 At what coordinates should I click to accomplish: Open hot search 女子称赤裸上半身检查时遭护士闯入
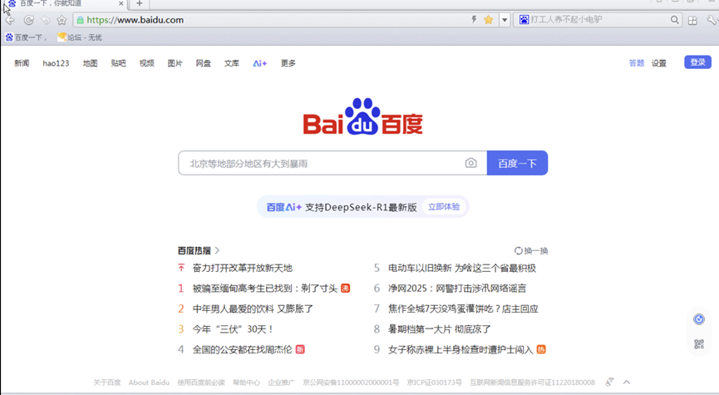coord(460,349)
